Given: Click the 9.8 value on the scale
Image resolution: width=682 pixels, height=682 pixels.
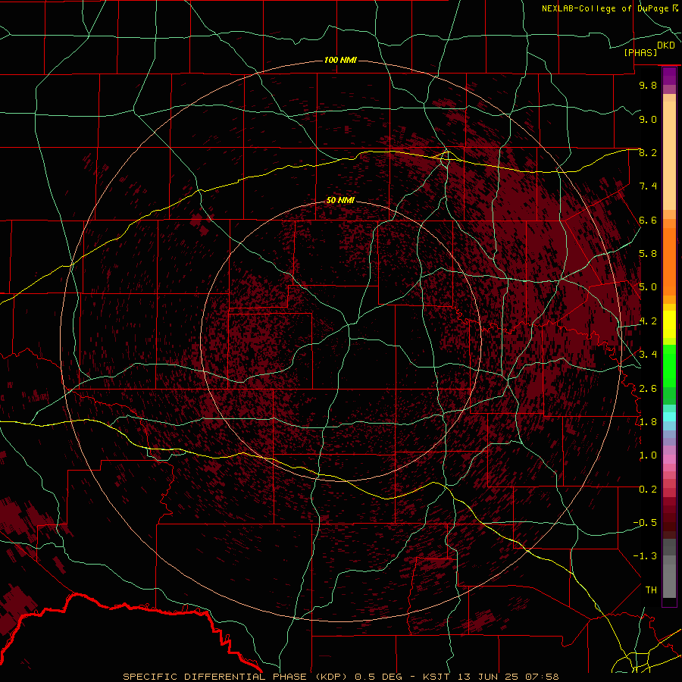Looking at the screenshot, I should 648,85.
